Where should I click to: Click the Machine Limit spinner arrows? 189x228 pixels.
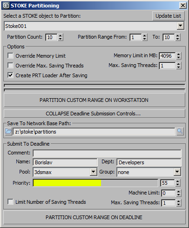coord(179,193)
